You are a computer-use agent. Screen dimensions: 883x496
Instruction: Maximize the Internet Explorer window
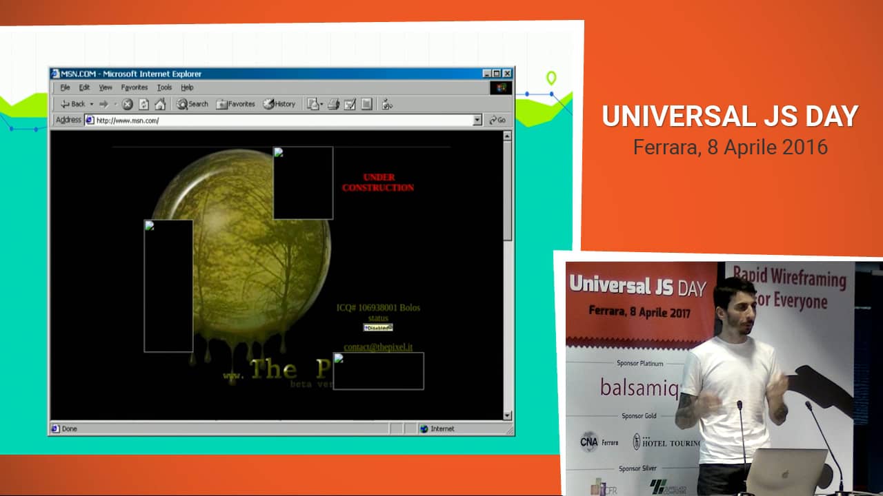(x=497, y=74)
